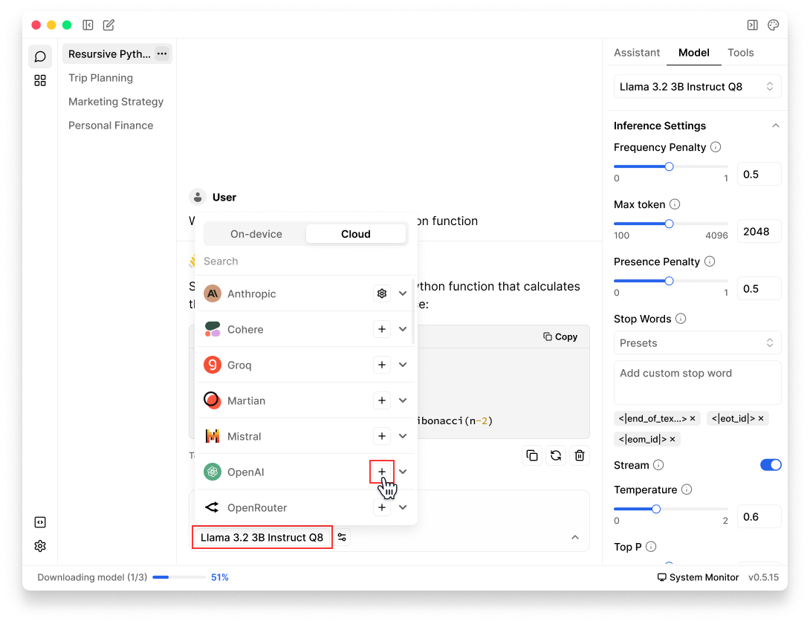Click the Llama 3.2 3B Instruct Q8 model selector

262,537
